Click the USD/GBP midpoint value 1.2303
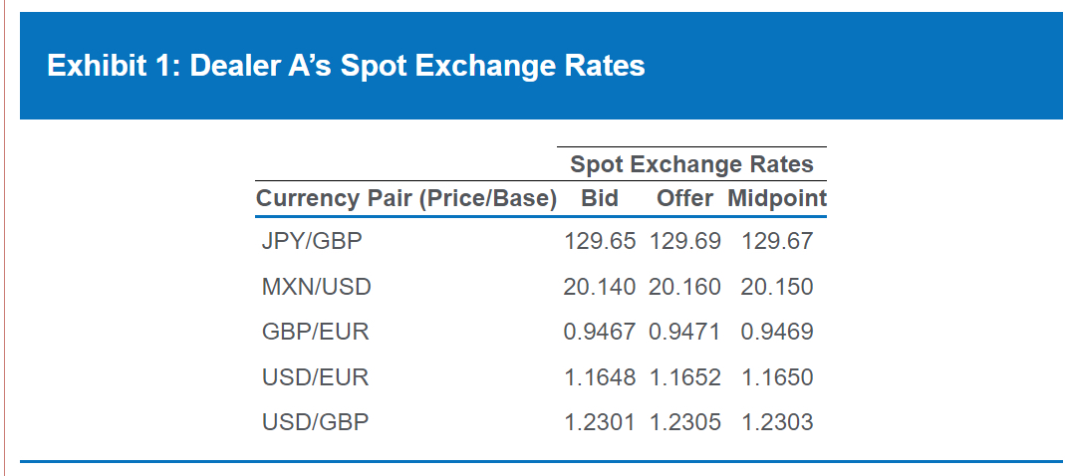The image size is (1065, 476). click(x=777, y=422)
